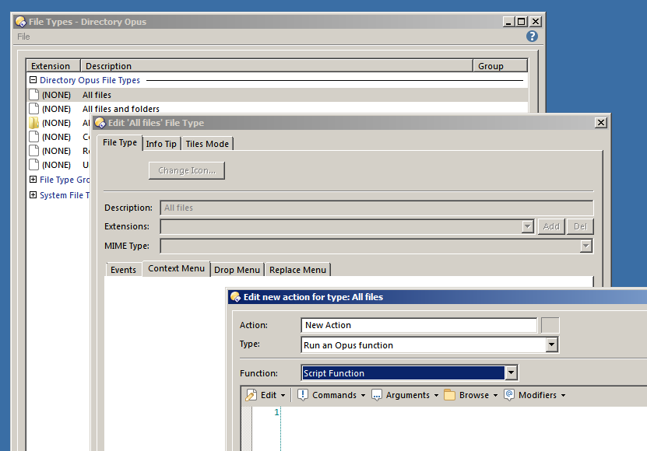Open the MIME Type dropdown arrow

click(x=586, y=246)
